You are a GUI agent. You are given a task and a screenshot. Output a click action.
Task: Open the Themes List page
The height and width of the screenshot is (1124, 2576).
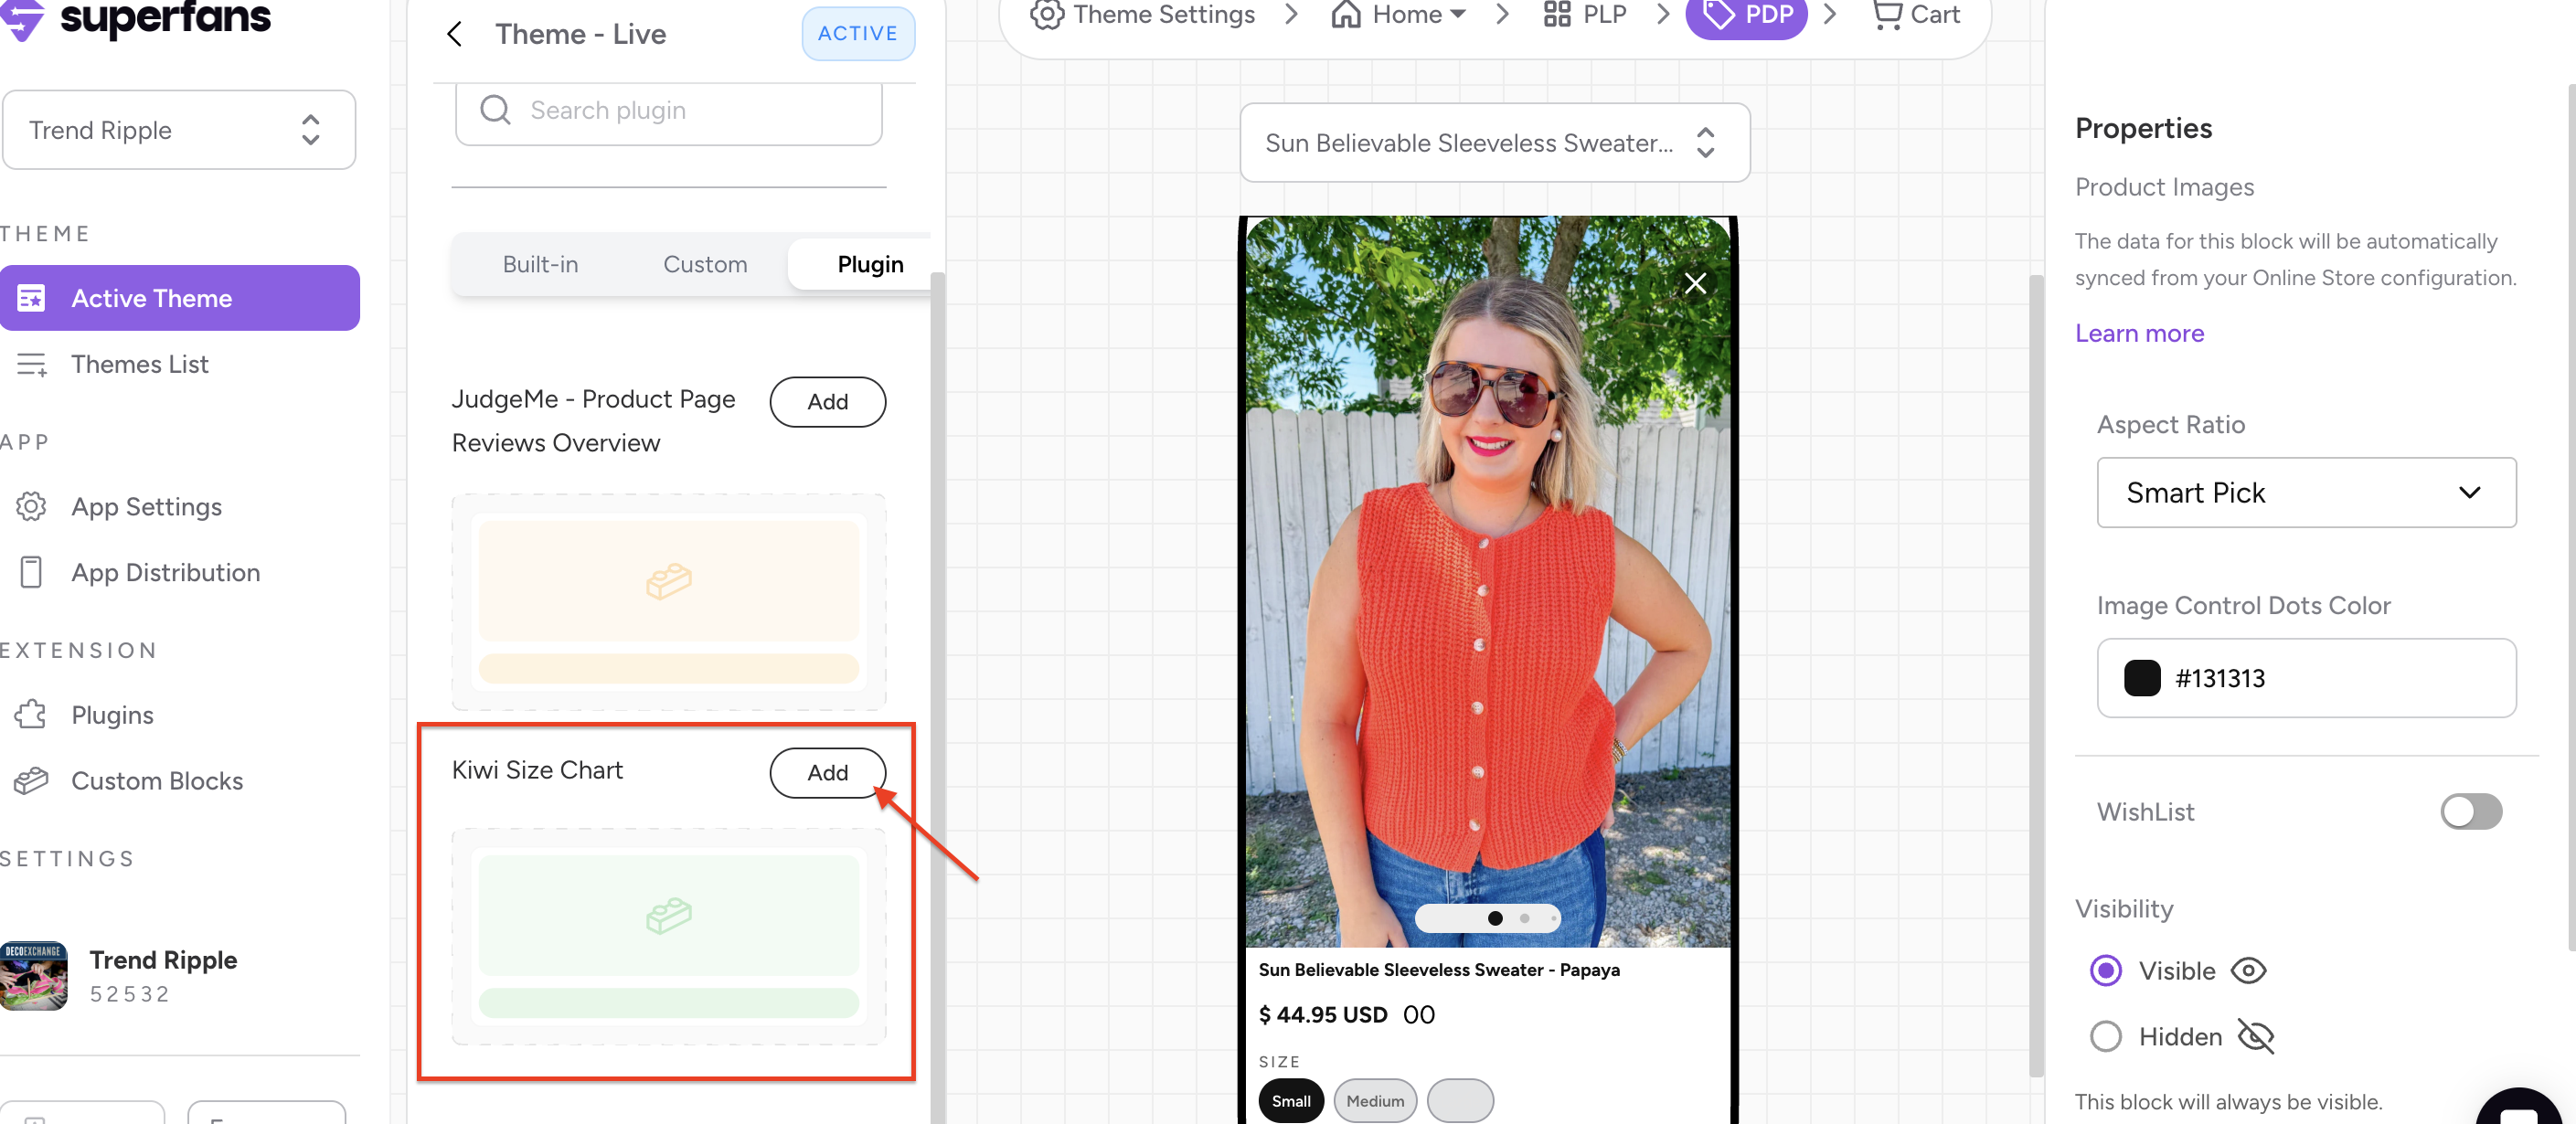139,364
